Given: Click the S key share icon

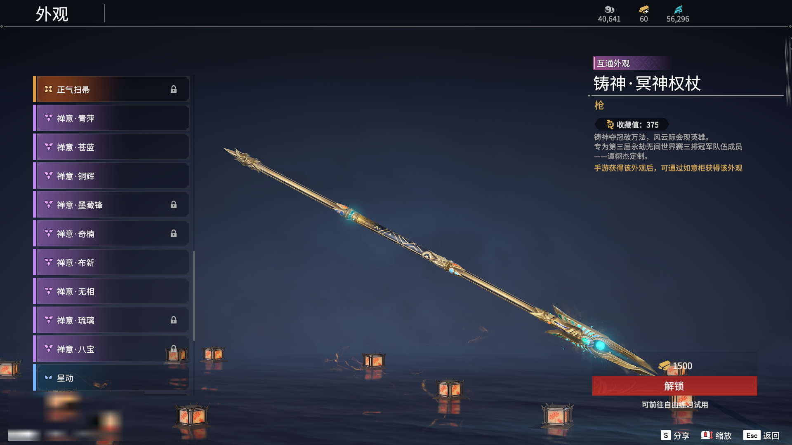Looking at the screenshot, I should coord(665,436).
